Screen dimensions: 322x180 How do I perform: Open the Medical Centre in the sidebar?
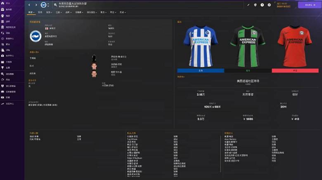(x=8, y=56)
